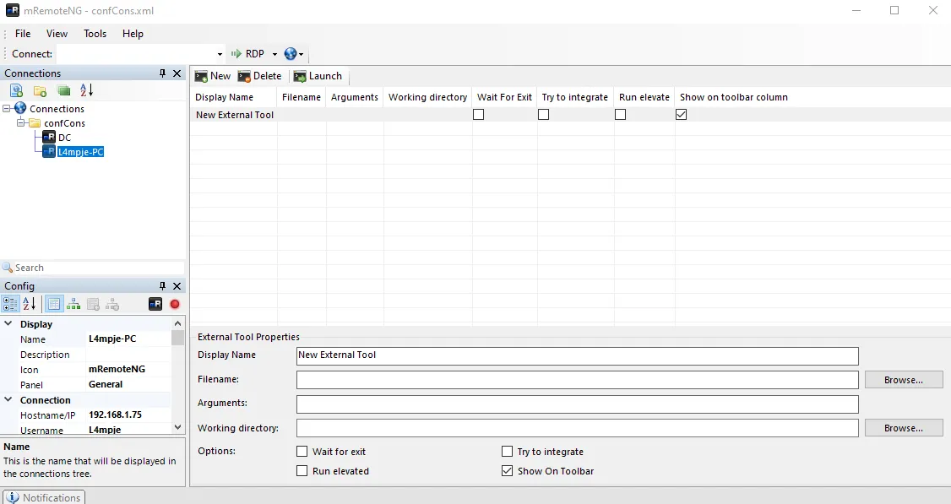
Task: Create a New external tool
Action: [x=213, y=77]
